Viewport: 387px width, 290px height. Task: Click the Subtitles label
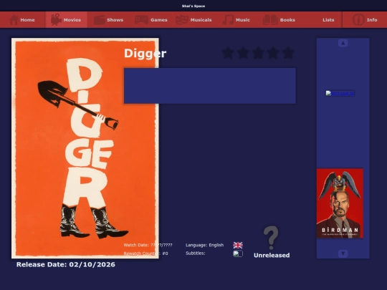coord(196,253)
